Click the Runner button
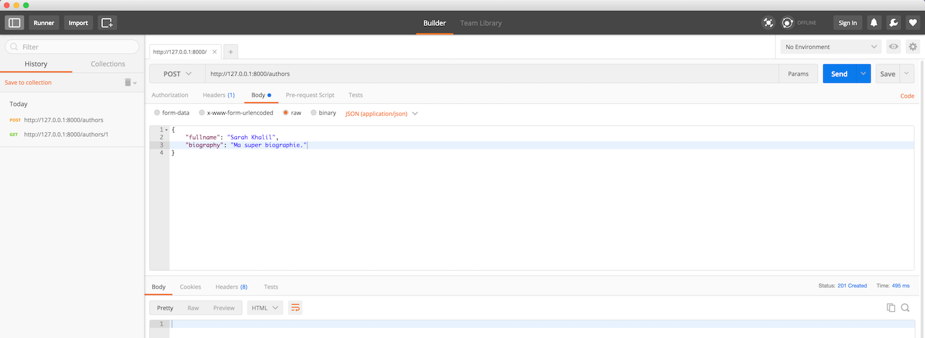925x338 pixels. coord(44,23)
